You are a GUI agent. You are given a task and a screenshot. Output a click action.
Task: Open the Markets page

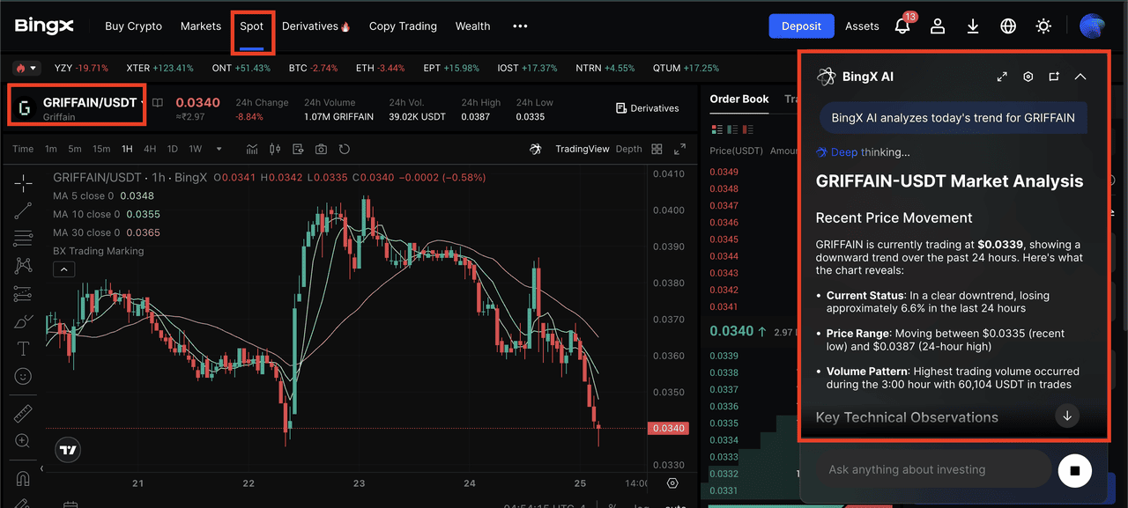201,26
